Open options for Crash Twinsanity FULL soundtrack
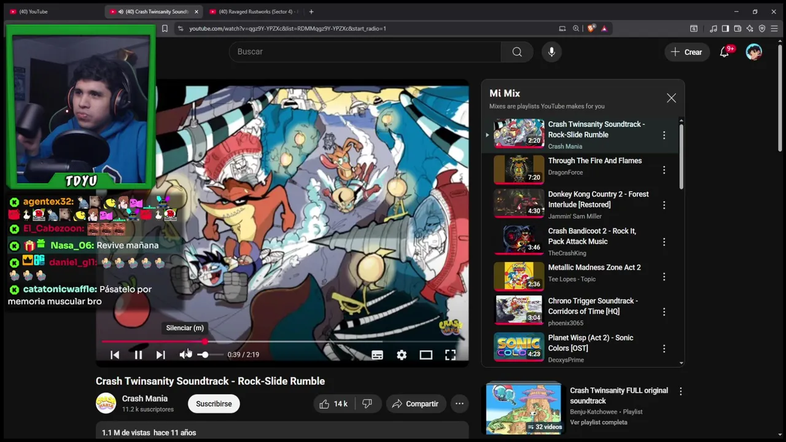 tap(680, 391)
